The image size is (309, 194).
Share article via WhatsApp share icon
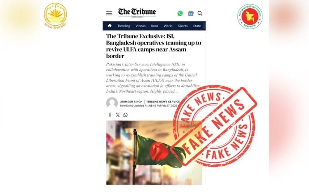125,115
